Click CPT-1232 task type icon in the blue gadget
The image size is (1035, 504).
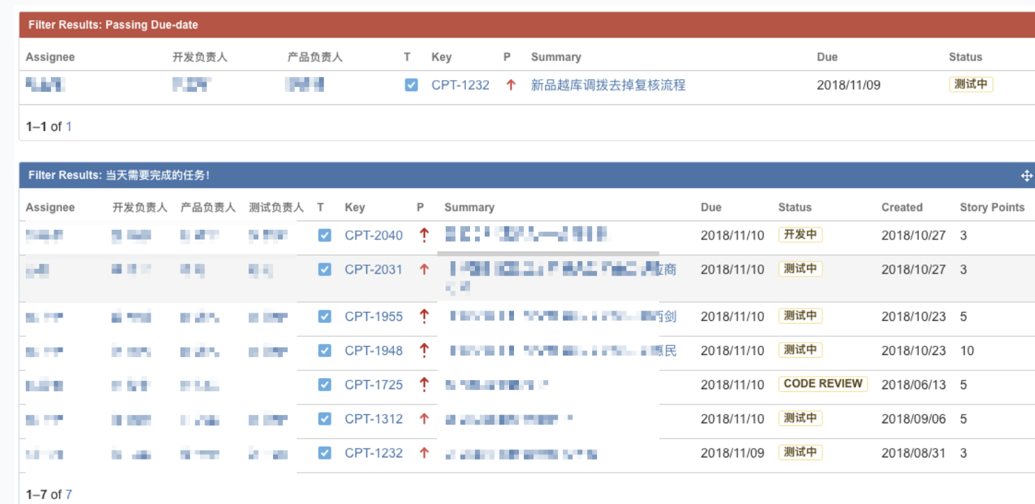325,452
